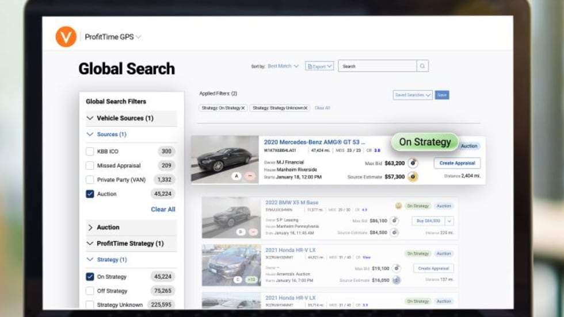Expand the Auction filter section
This screenshot has width=564, height=317.
click(x=90, y=227)
